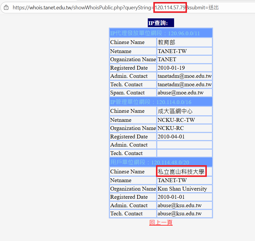
Task: Click registered date 2010-01-01
Action: [184, 197]
